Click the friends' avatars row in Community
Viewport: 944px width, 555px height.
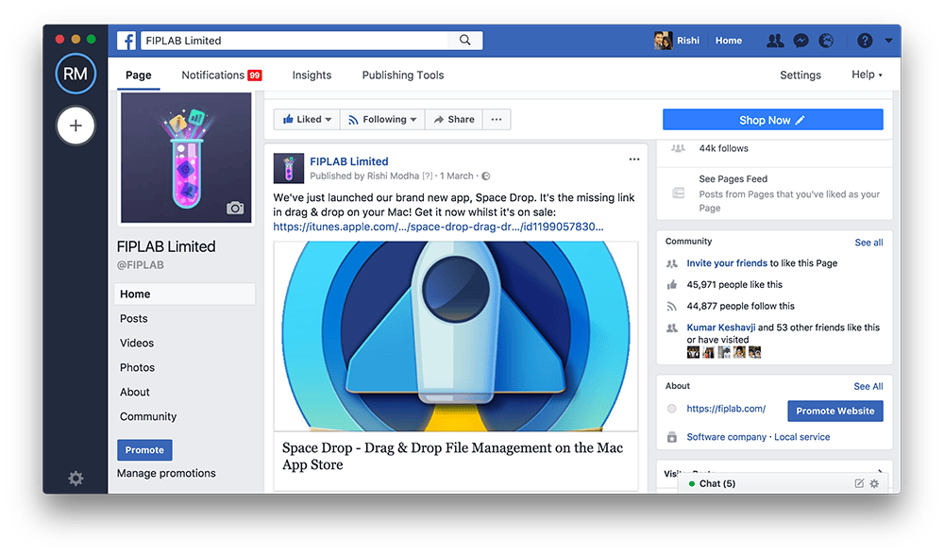coord(724,352)
